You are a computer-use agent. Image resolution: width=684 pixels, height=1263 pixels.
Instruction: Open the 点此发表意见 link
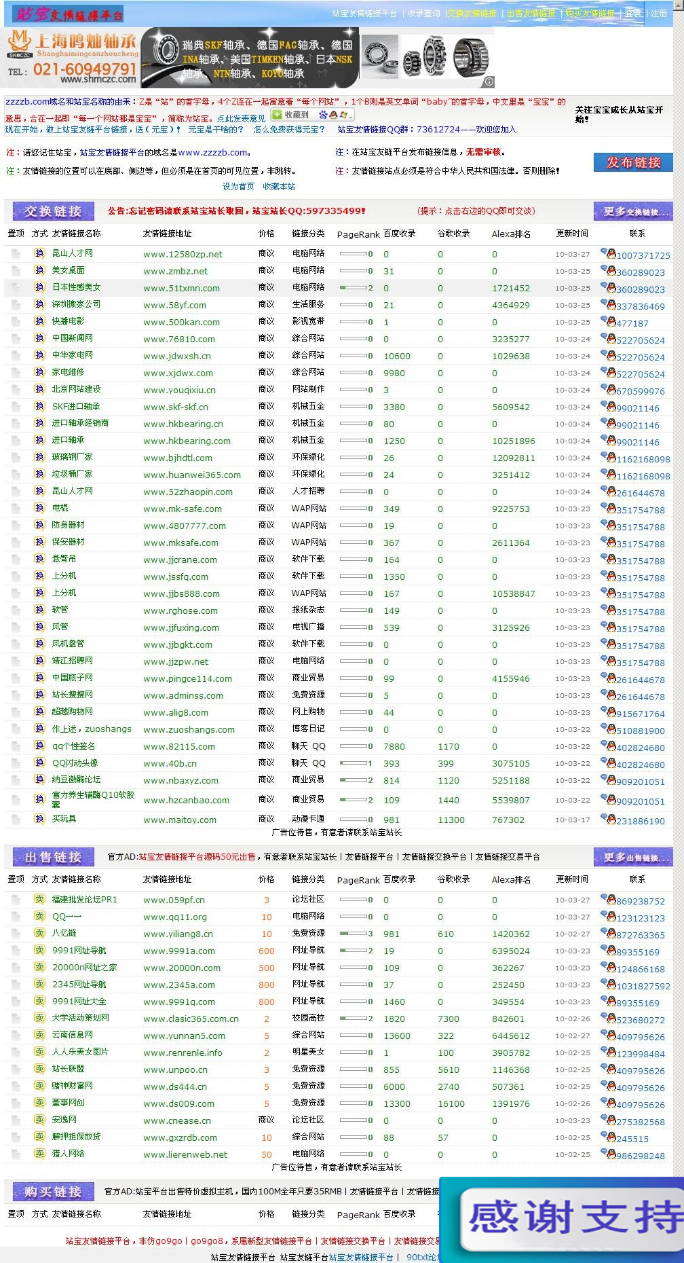[241, 118]
